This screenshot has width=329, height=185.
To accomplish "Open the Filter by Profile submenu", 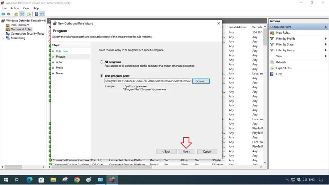I will coord(286,38).
